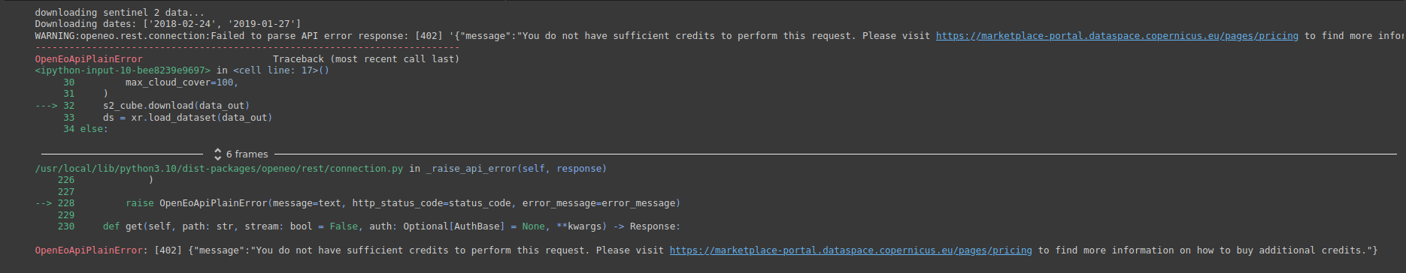Click the max_cloud_cover=100 argument line
Screen dimensions: 1406x273
click(181, 82)
